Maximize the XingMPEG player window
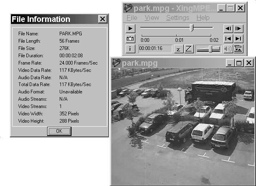 pos(230,8)
